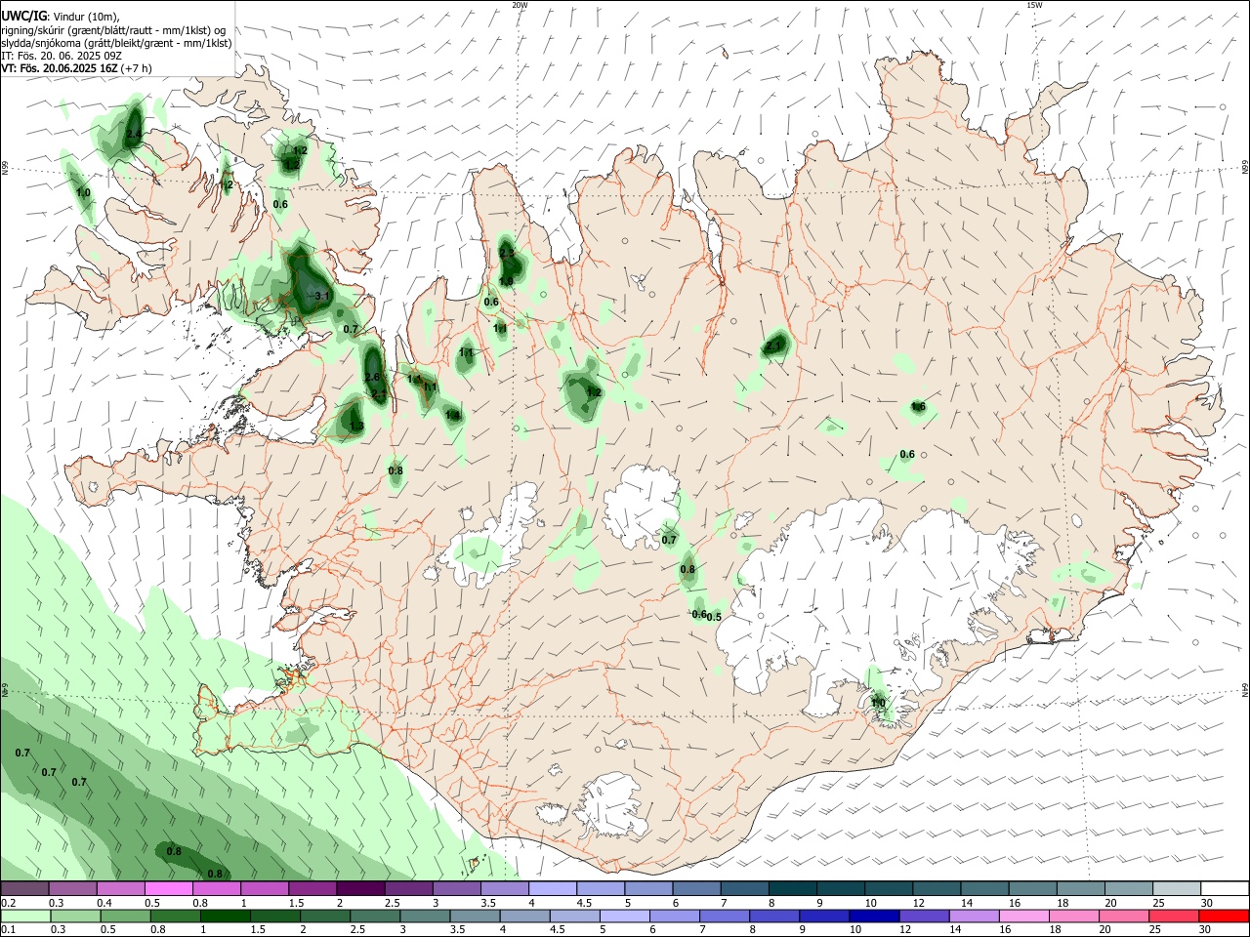The image size is (1250, 937).
Task: Click the 1.6 value in eastern Iceland
Action: [918, 407]
